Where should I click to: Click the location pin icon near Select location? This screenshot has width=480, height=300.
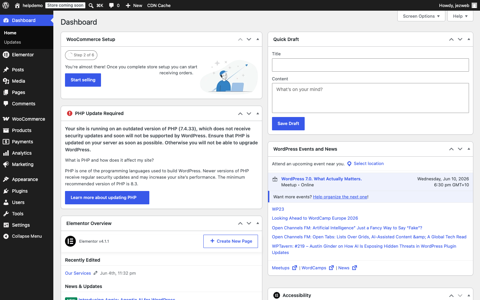(x=349, y=164)
